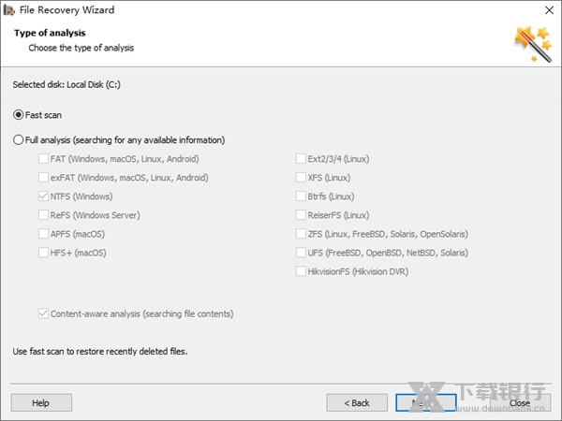Viewport: 562px width, 421px height.
Task: Enable the FAT file system checkbox
Action: click(44, 159)
